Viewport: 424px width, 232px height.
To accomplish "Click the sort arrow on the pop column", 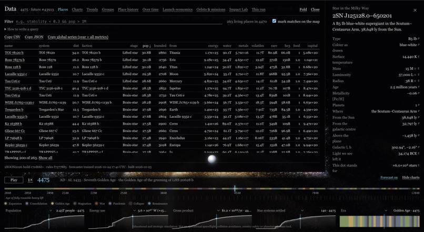I will coord(150,46).
